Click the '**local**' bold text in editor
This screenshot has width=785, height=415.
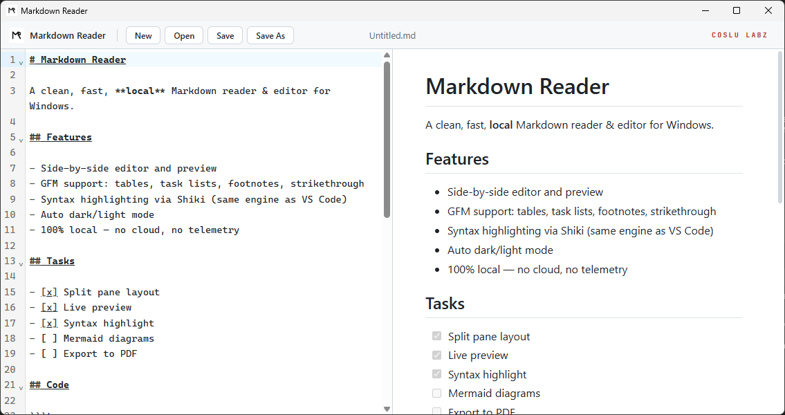coord(140,91)
